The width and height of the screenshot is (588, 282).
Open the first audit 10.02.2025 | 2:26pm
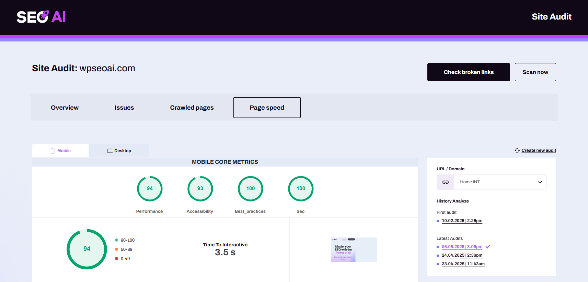pos(462,221)
